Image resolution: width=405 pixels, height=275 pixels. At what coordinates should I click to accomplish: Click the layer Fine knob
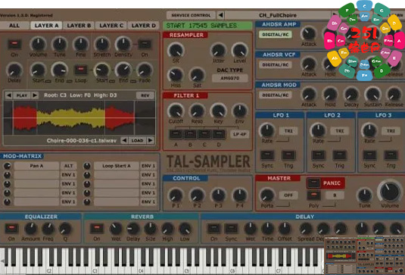pos(81,44)
